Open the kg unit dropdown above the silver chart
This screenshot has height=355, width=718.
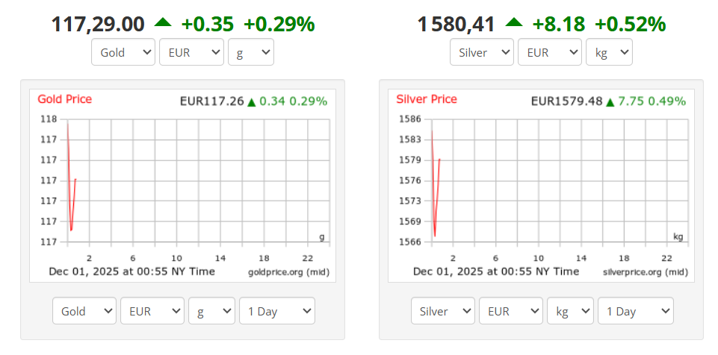[x=610, y=53]
